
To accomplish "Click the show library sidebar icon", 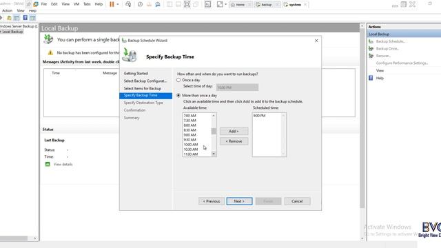I will pyautogui.click(x=170, y=4).
